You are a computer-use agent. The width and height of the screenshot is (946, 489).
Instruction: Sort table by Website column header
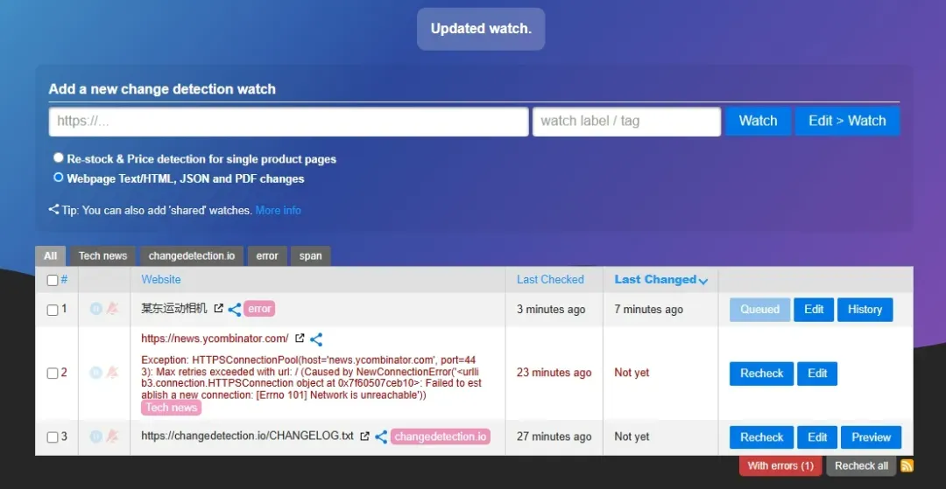click(161, 280)
